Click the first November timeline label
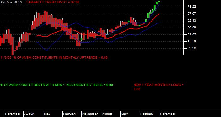Screen dimensions: 221x117 13,114
